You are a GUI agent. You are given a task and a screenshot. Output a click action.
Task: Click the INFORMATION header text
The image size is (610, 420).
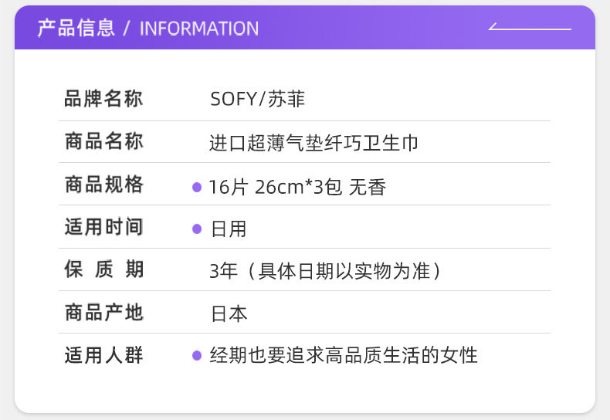[199, 29]
